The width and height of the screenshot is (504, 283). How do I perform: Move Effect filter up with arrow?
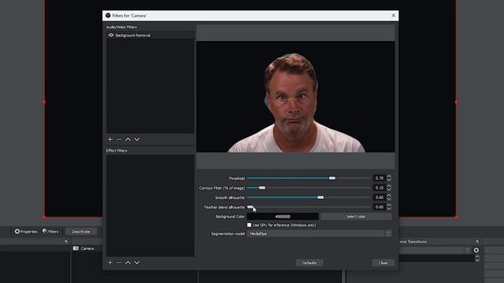pyautogui.click(x=128, y=263)
